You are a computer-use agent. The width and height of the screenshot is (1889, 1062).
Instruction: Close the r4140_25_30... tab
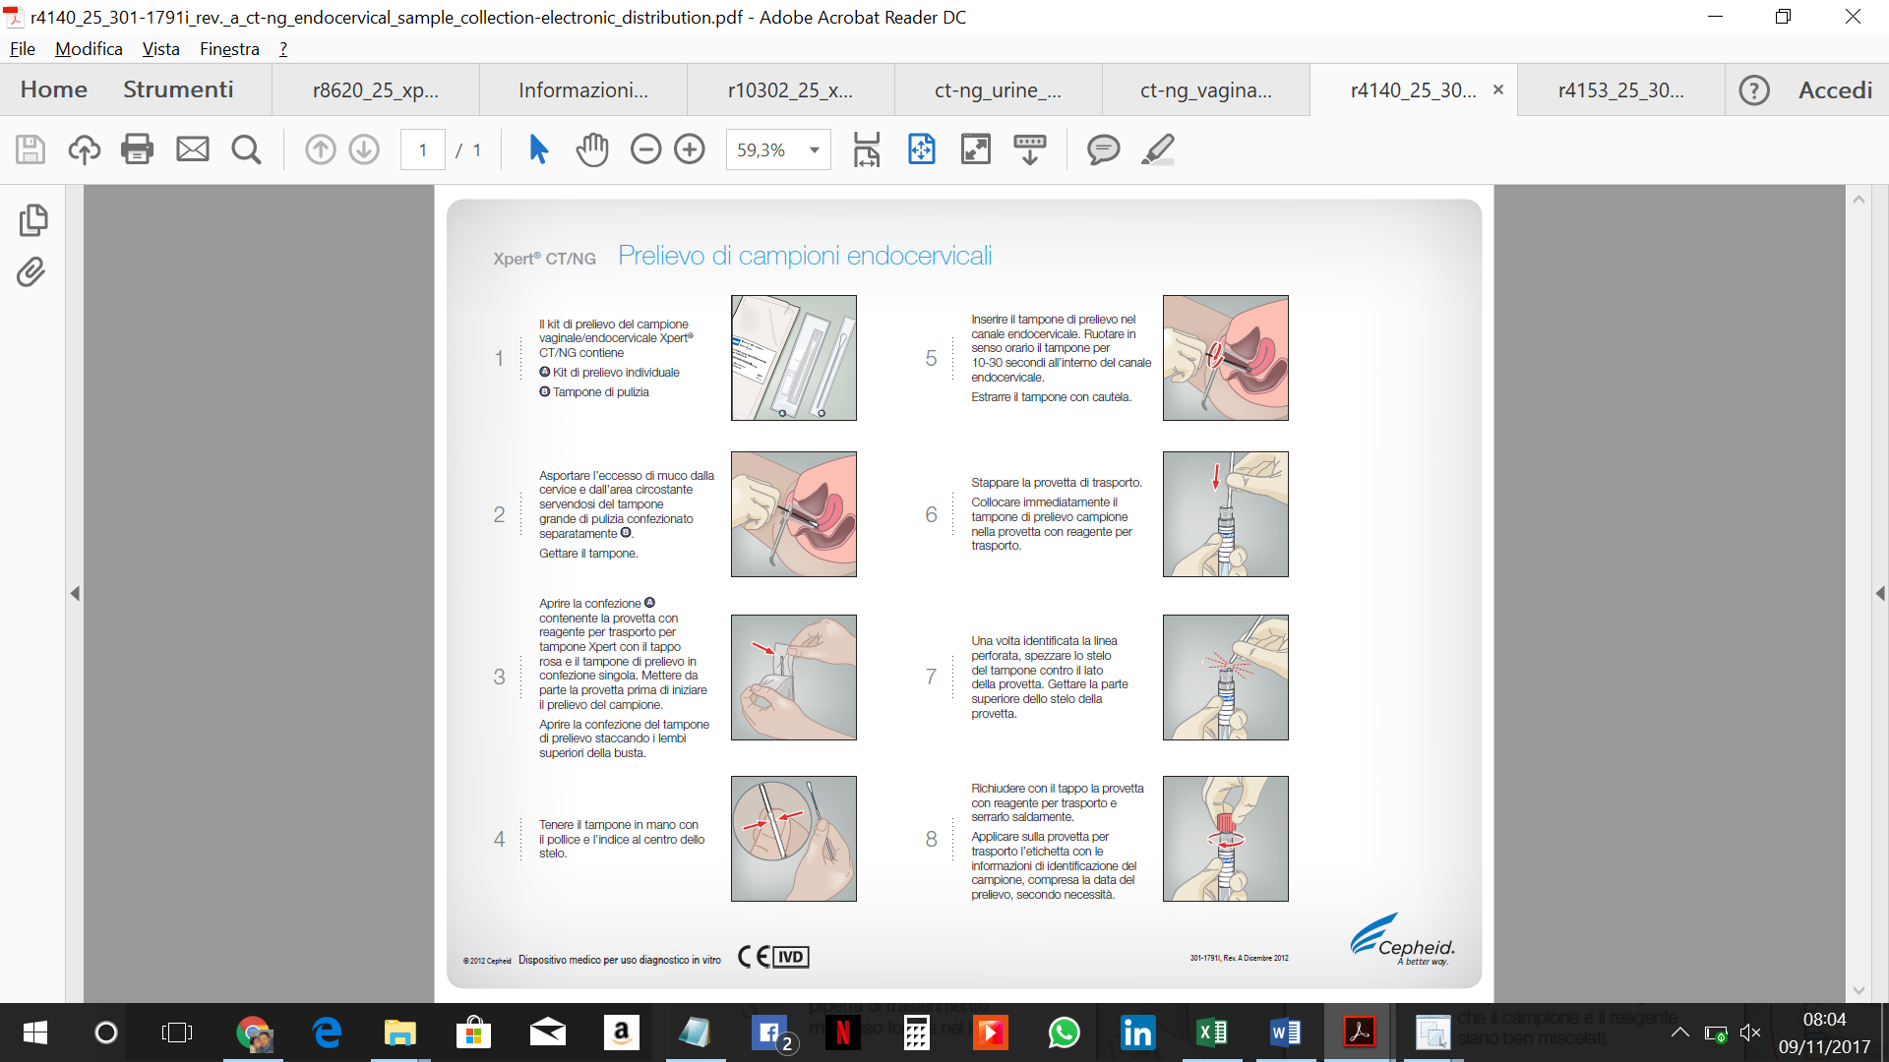1498,89
